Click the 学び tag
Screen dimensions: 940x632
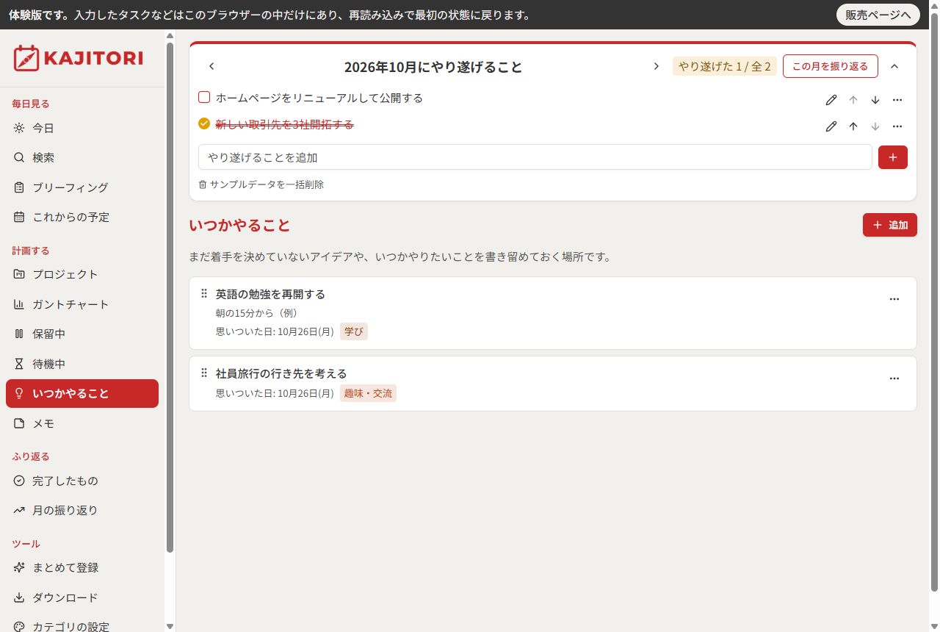pos(354,331)
